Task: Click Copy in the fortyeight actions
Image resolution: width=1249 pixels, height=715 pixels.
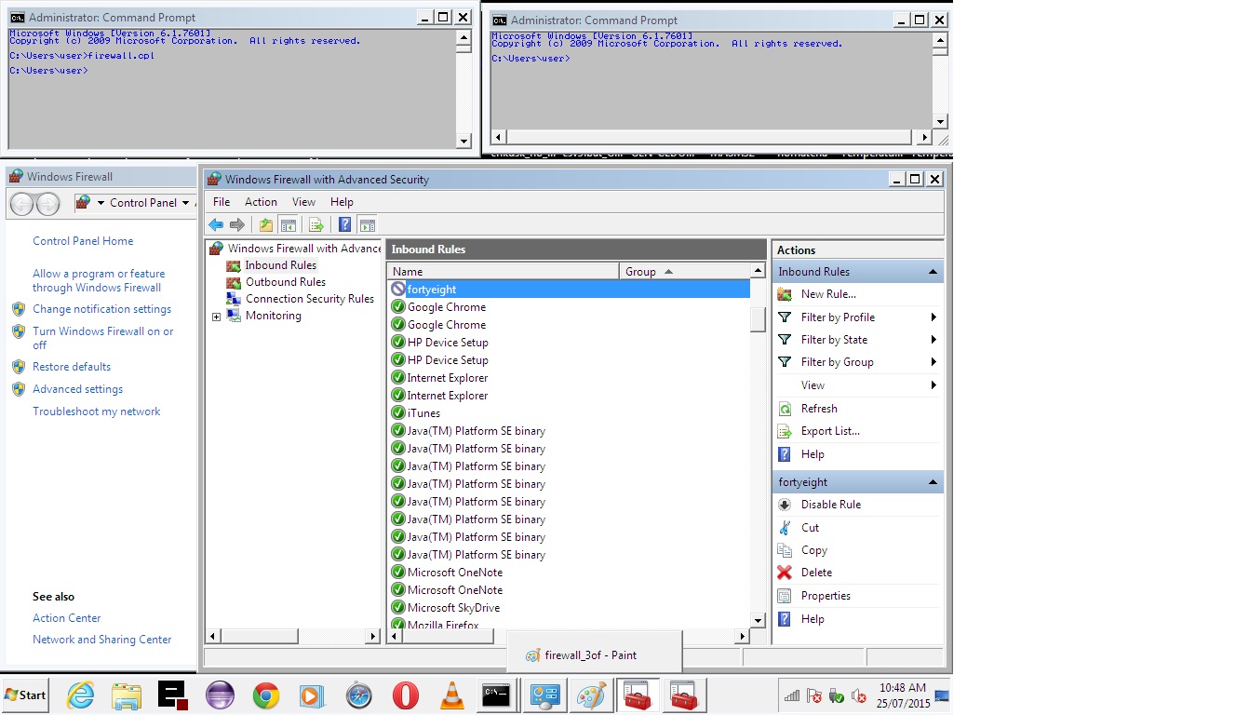Action: tap(814, 550)
